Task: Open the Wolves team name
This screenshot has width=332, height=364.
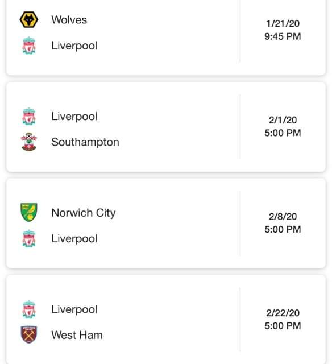Action: click(69, 20)
